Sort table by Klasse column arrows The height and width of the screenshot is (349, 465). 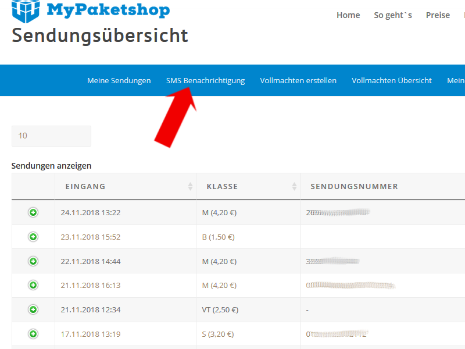coord(294,187)
